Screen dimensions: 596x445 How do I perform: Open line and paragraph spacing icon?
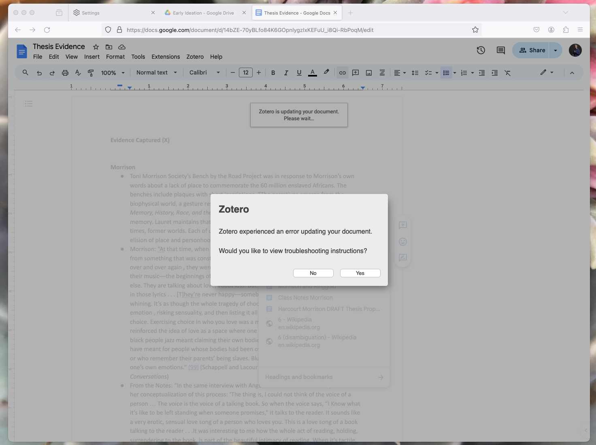[x=415, y=73]
